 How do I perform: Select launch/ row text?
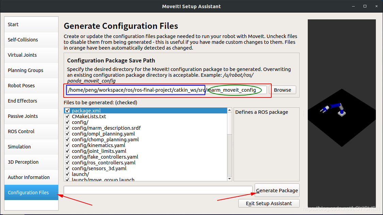80,174
